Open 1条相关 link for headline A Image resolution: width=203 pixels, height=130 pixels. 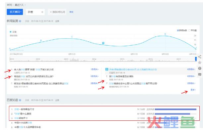(x=94, y=69)
